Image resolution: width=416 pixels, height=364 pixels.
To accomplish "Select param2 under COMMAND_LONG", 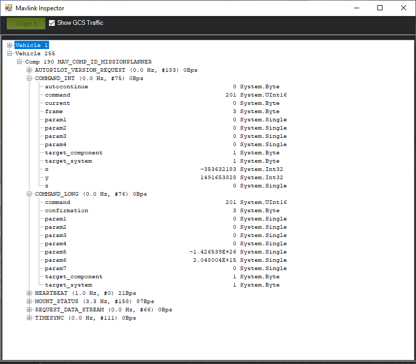I will 166,227.
